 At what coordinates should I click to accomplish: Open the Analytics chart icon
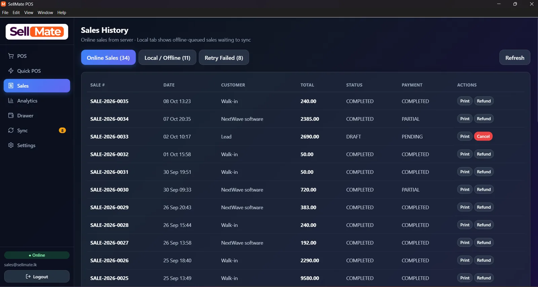tap(11, 101)
